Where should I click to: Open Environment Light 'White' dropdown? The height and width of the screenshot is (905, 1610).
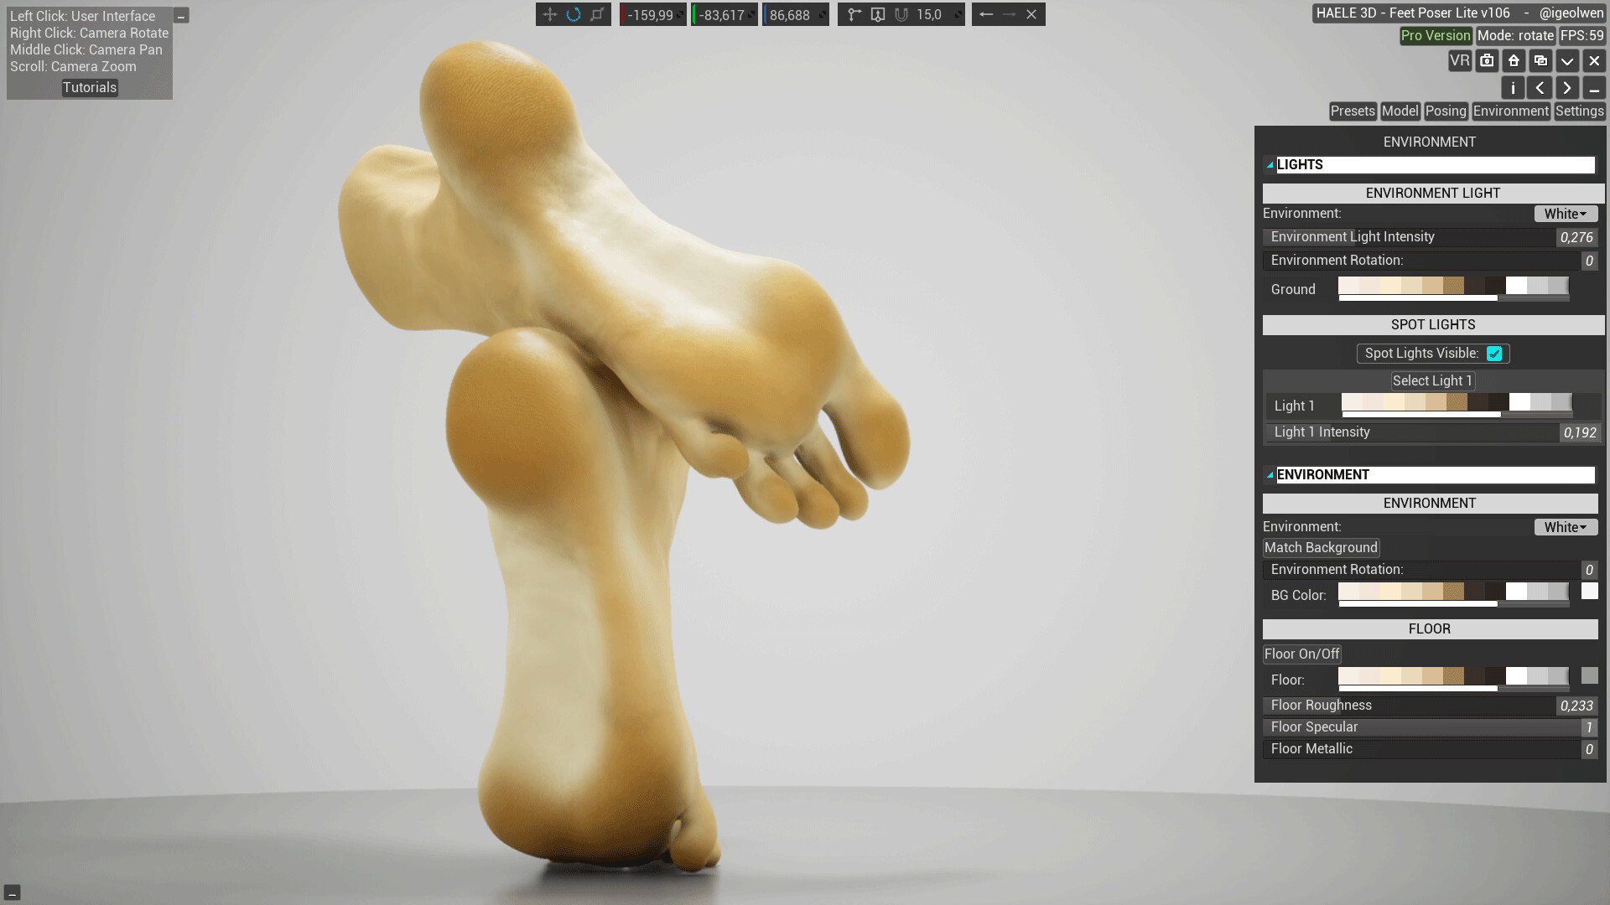1565,214
